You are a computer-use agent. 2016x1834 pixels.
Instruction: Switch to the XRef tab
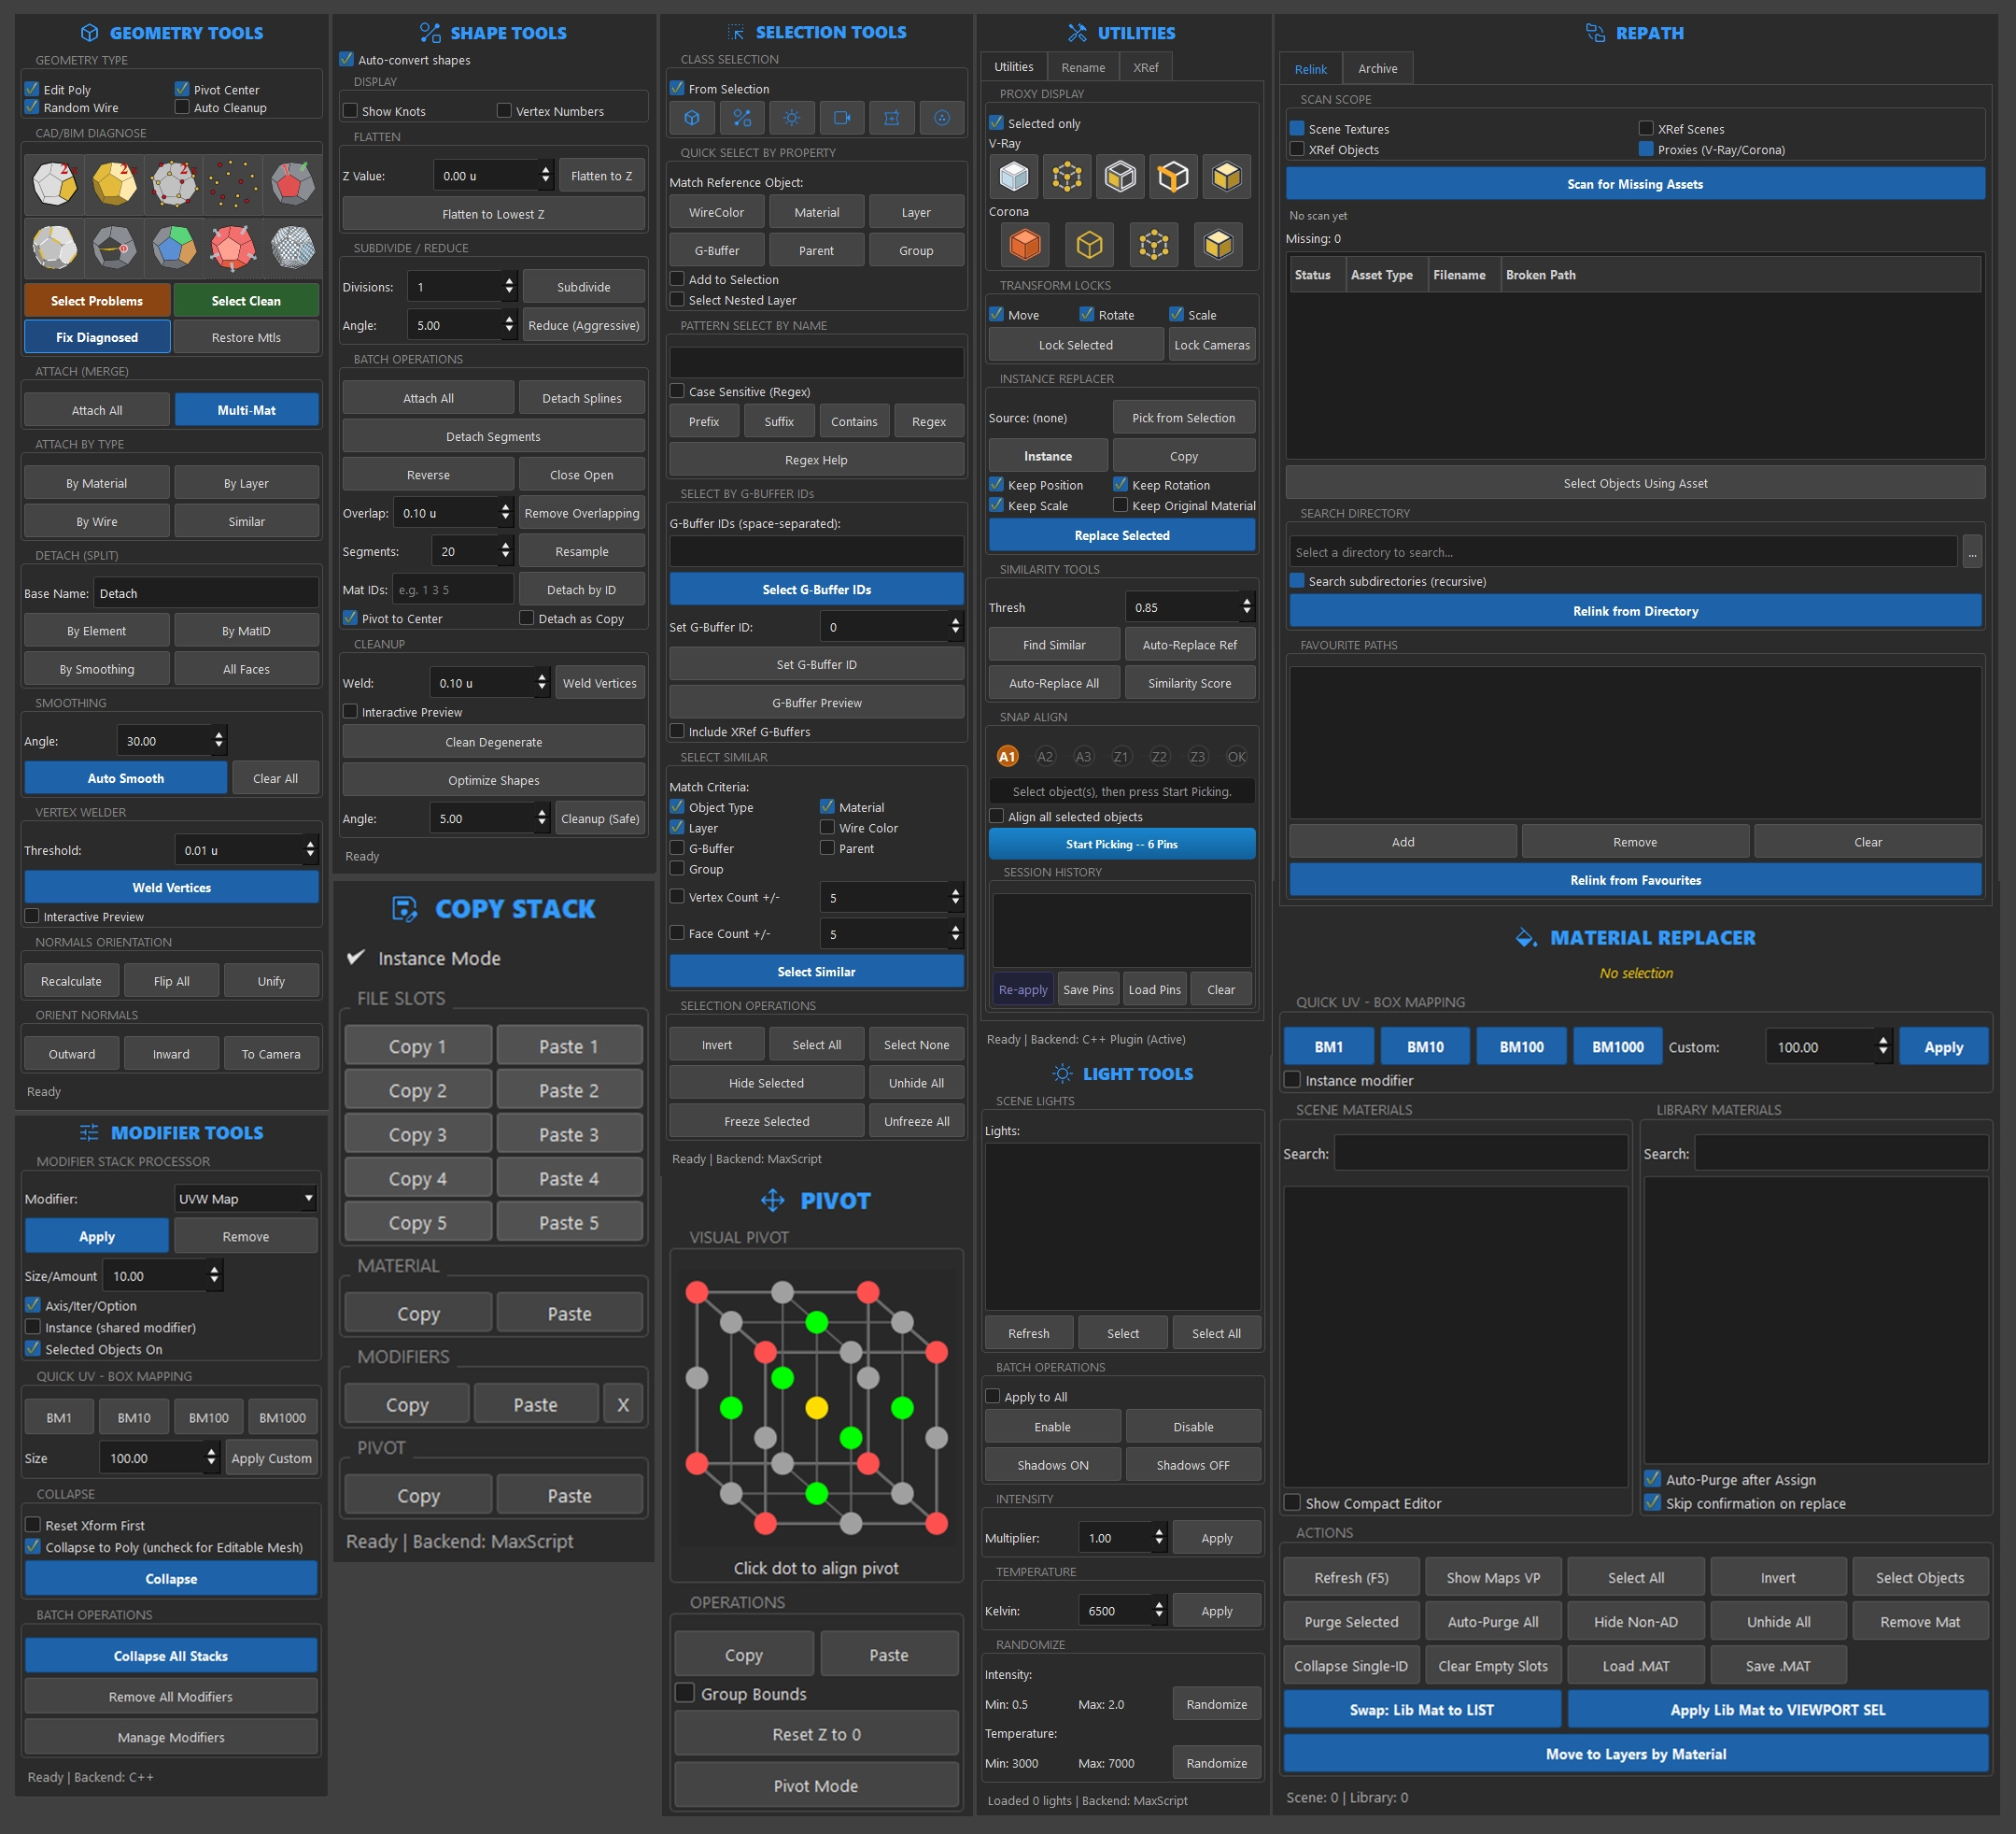(x=1145, y=67)
